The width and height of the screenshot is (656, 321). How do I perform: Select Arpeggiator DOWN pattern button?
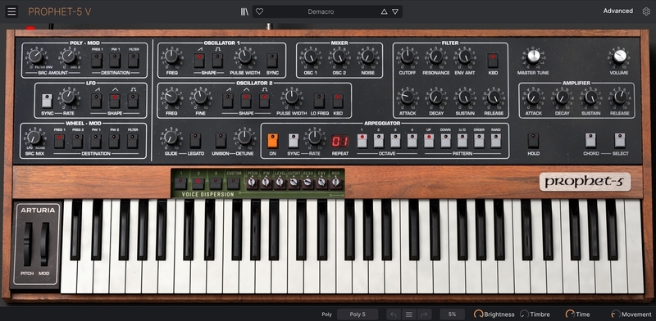(445, 141)
